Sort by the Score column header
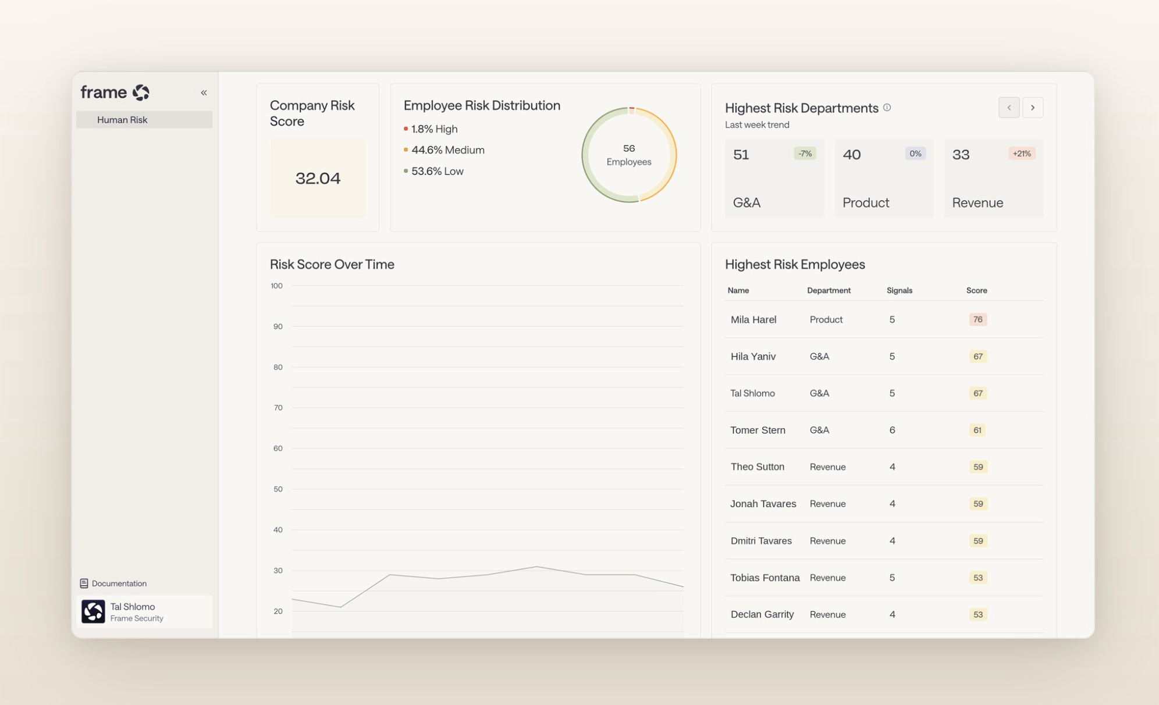This screenshot has width=1159, height=705. [x=976, y=290]
